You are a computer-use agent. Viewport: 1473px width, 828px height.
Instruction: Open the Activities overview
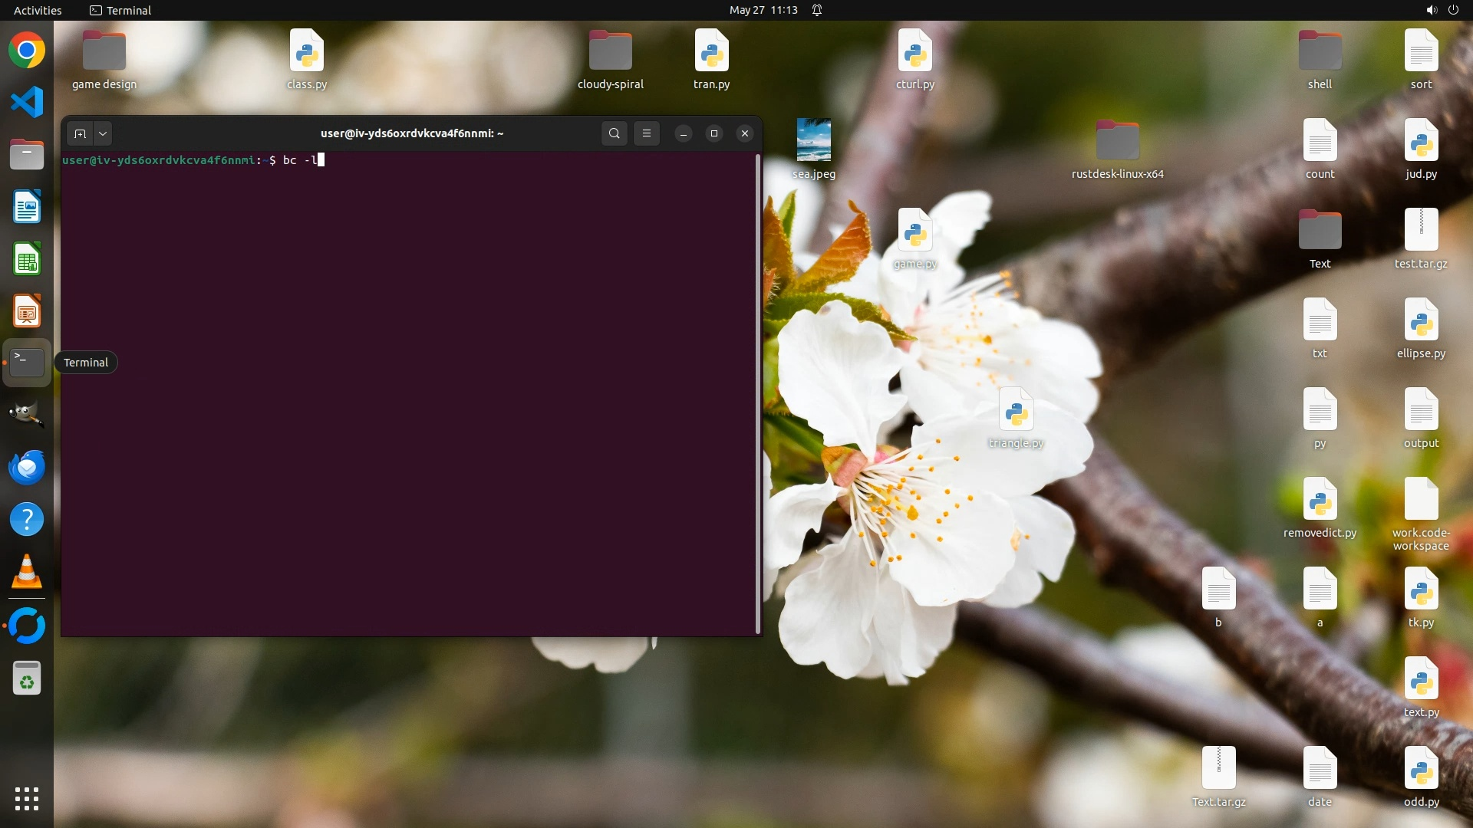(x=38, y=10)
